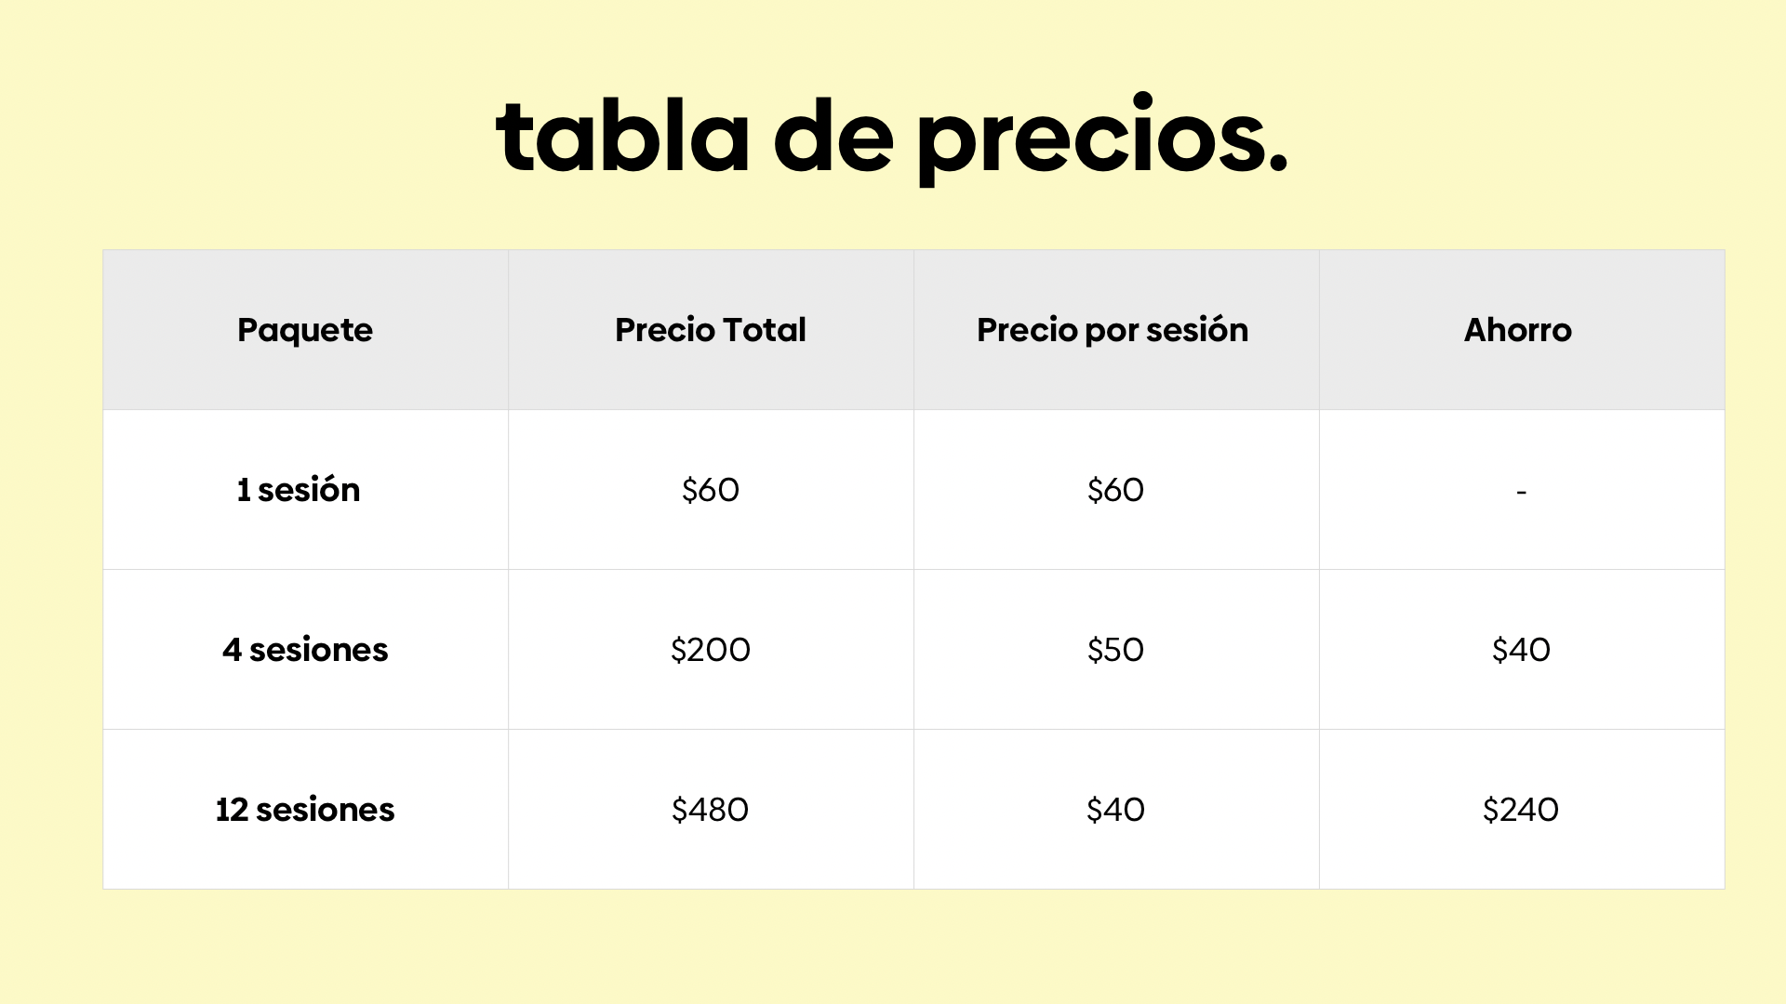Click the Paquete column header

[x=305, y=330]
